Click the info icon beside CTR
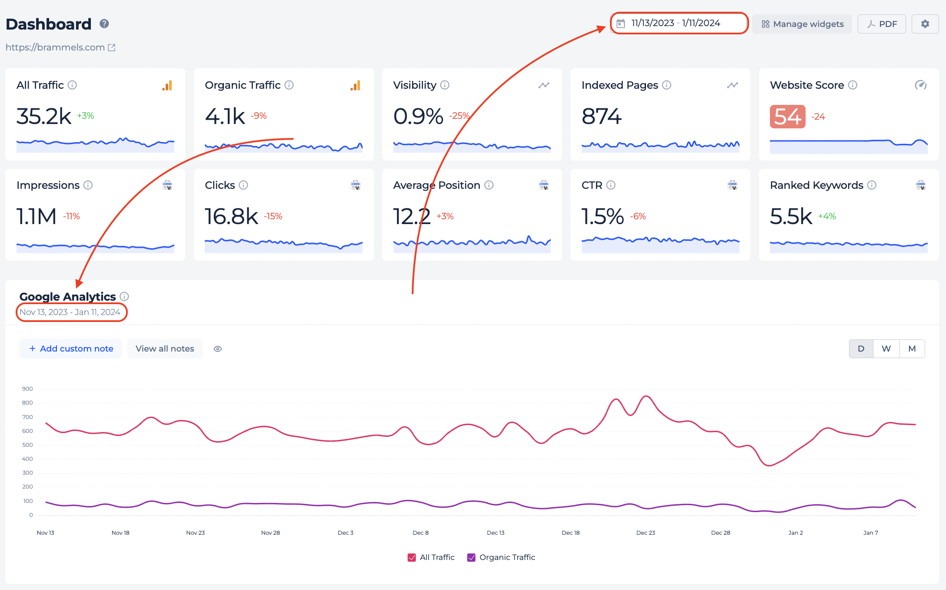 pos(611,185)
